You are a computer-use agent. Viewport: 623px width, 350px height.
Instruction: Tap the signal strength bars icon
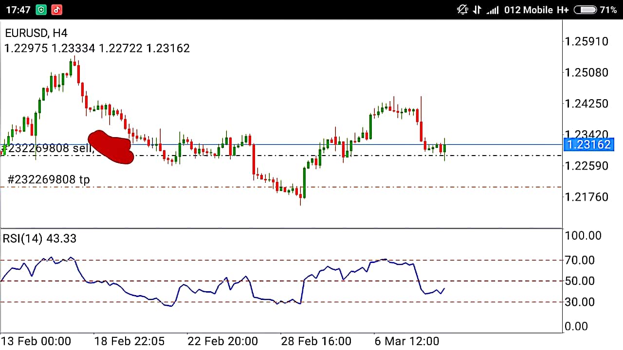pyautogui.click(x=493, y=10)
